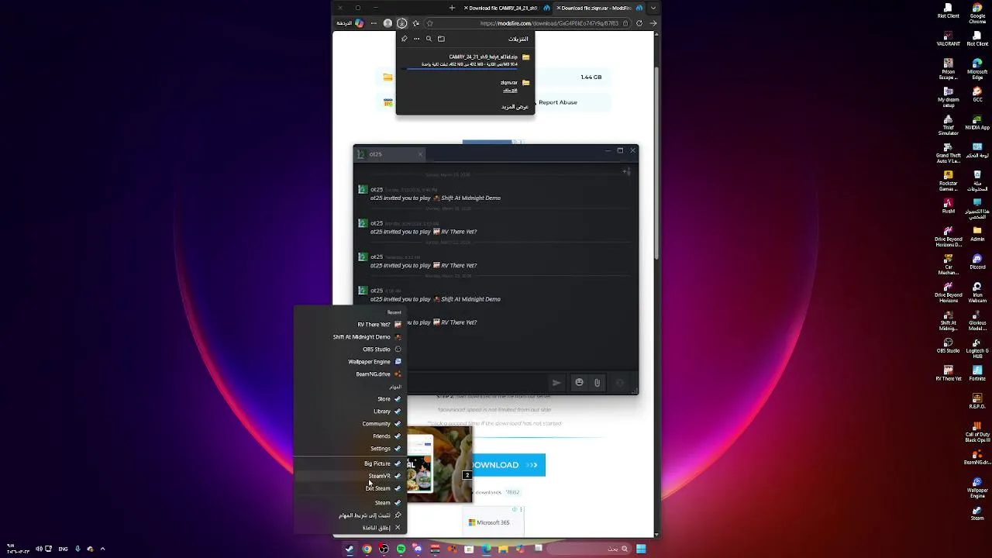Open browser favorites star-list icon
This screenshot has width=992, height=558.
click(416, 23)
